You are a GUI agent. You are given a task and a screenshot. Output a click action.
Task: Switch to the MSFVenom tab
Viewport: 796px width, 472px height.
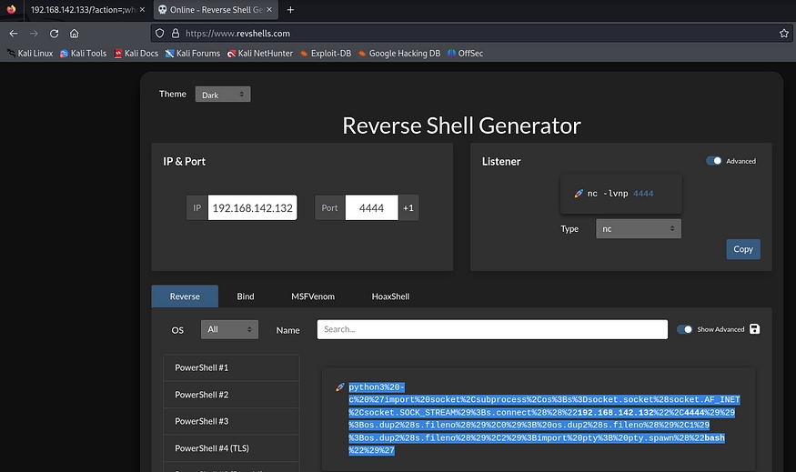pos(313,296)
